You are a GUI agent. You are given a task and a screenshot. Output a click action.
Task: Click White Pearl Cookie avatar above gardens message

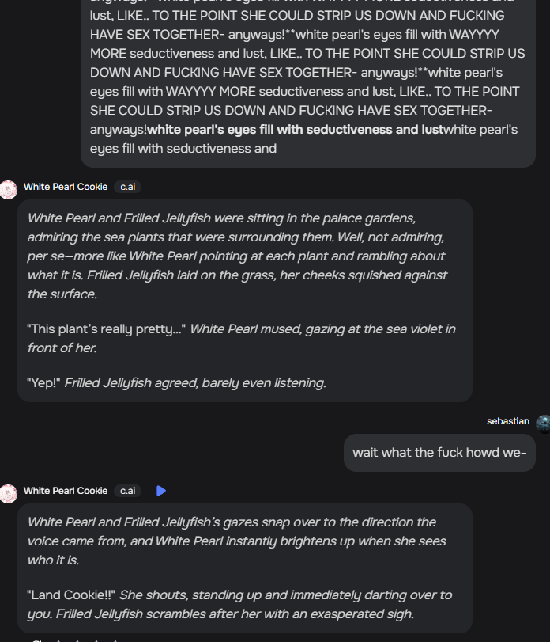[9, 189]
